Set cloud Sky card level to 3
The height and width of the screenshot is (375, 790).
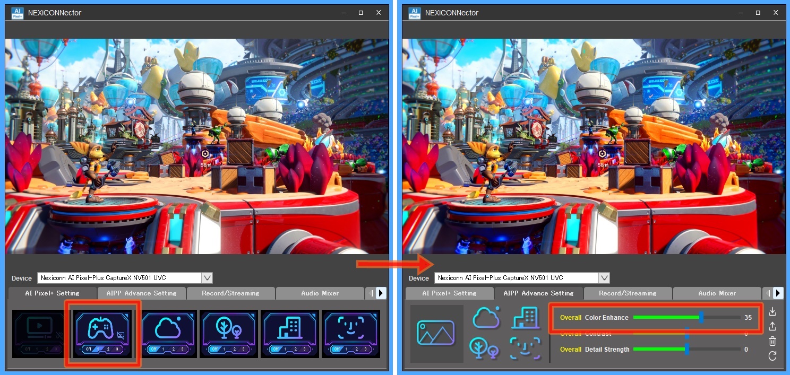[x=183, y=350]
